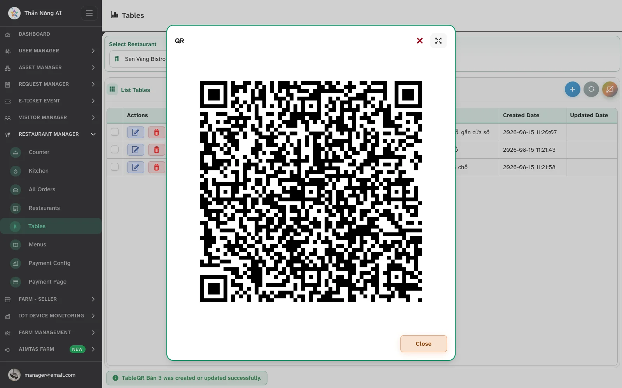Click the Menus icon in sidebar
This screenshot has width=622, height=388.
tap(16, 245)
